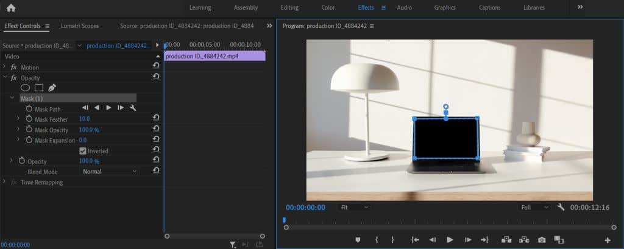Viewport: 624px width, 249px height.
Task: Switch to the Color workspace
Action: tap(328, 8)
